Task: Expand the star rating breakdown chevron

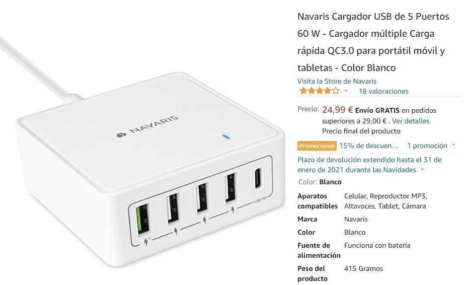Action: (x=346, y=91)
